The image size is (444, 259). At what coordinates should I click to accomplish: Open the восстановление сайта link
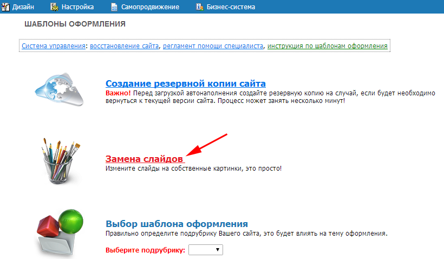click(124, 46)
